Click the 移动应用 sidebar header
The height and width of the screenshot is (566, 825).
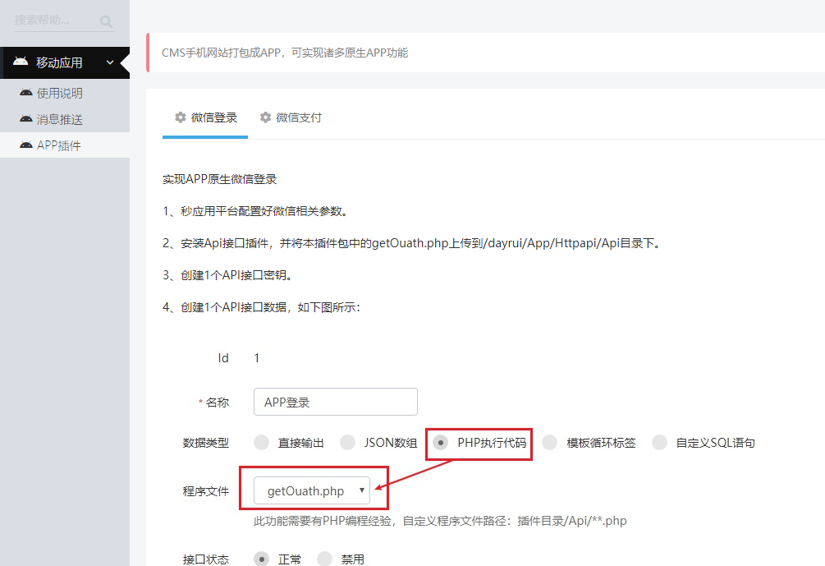pos(65,62)
